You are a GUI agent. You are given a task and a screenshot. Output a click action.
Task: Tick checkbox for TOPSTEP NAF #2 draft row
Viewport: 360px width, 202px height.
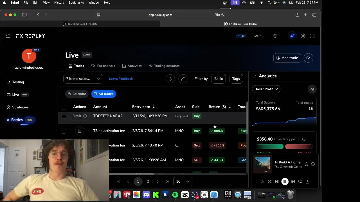coord(64,116)
